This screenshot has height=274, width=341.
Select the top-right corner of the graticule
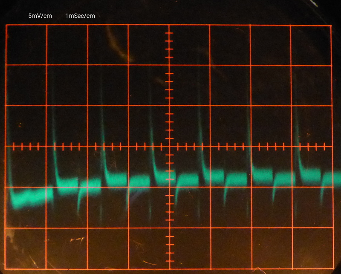tap(332, 25)
